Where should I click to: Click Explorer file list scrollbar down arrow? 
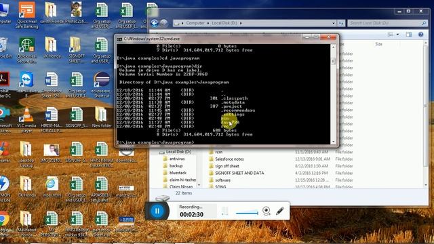pos(426,185)
